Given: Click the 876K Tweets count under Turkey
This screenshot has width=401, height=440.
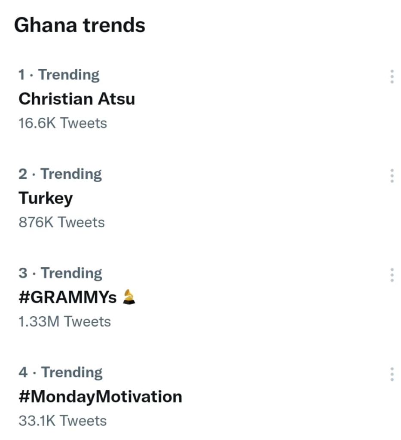Looking at the screenshot, I should [61, 223].
